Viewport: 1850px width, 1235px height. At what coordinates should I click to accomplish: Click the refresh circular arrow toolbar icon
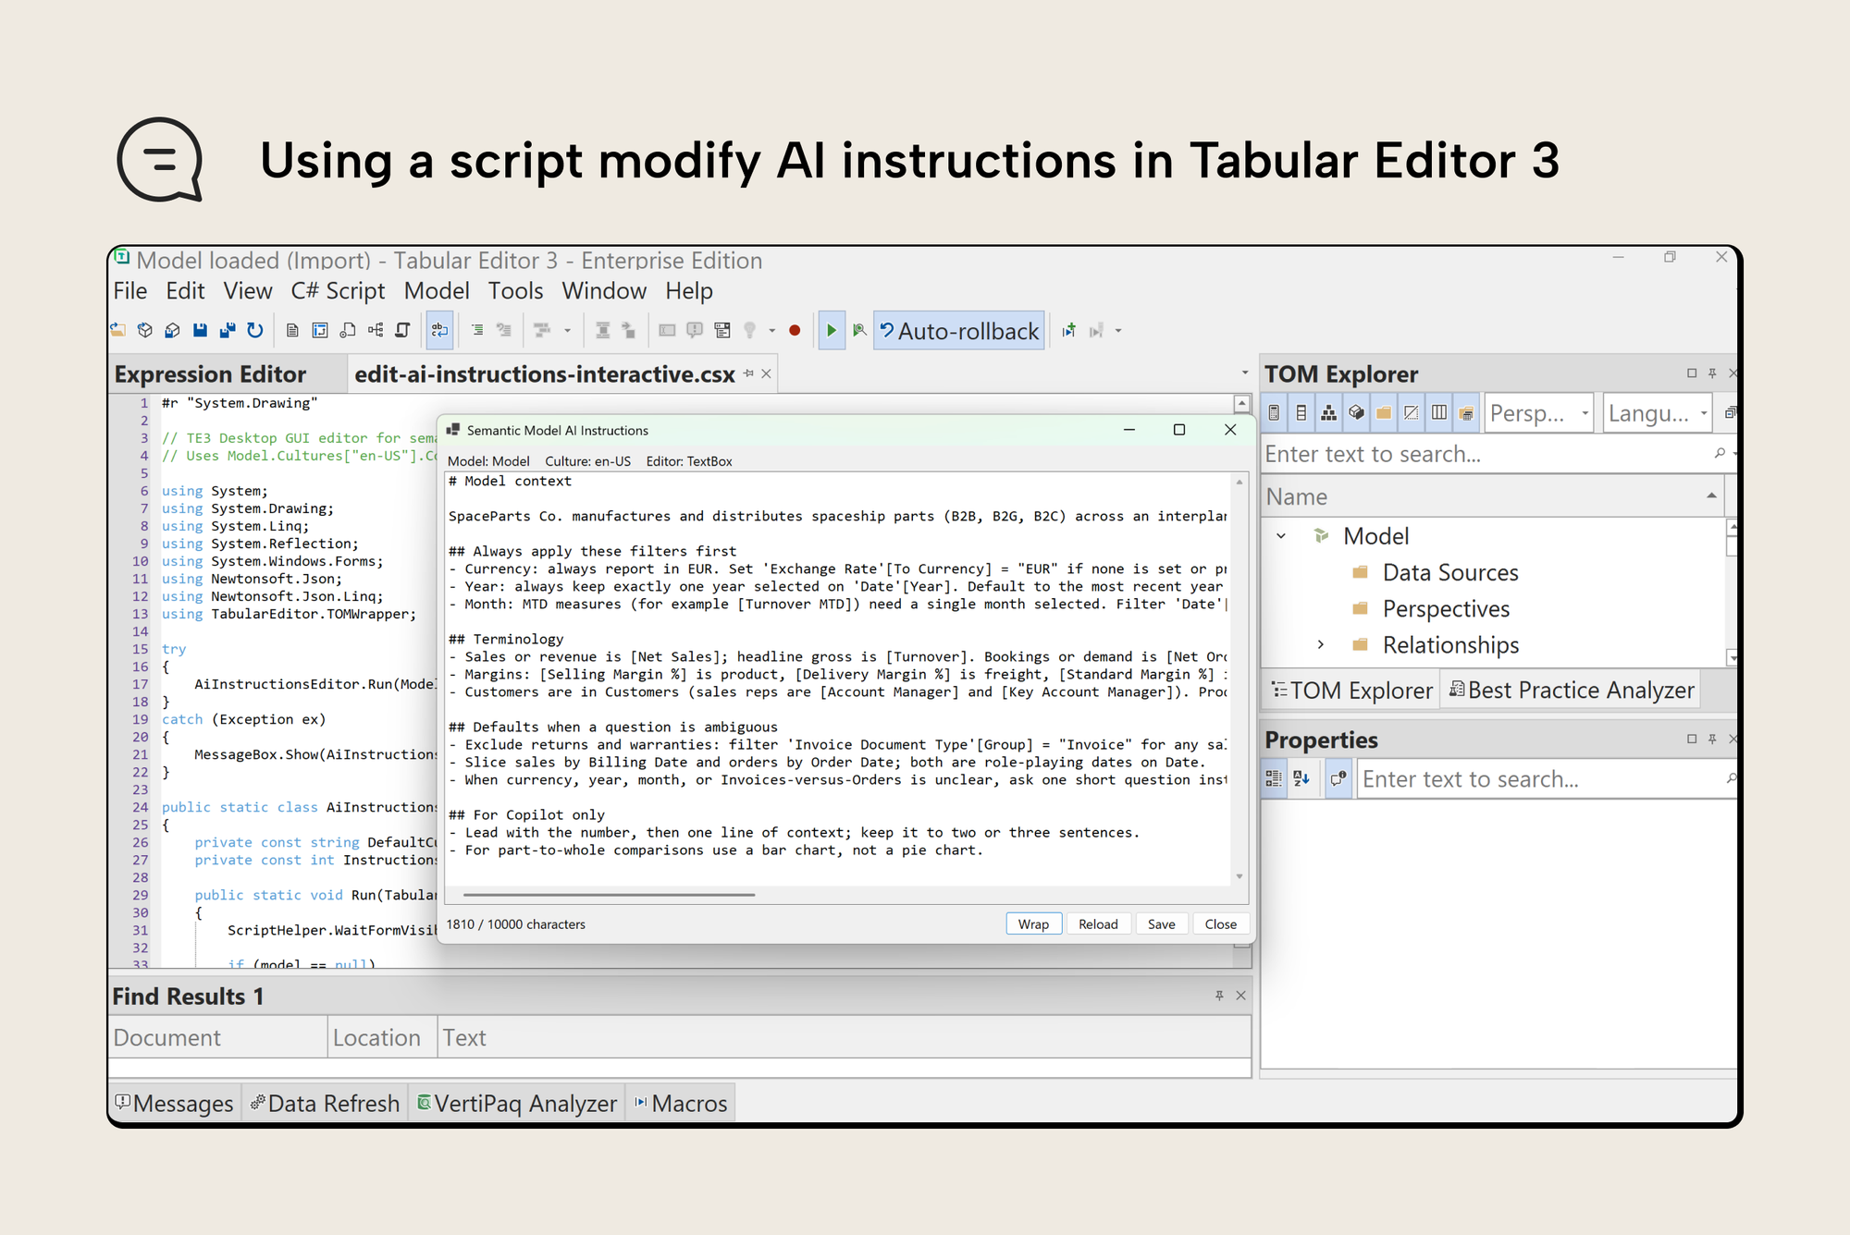[255, 330]
